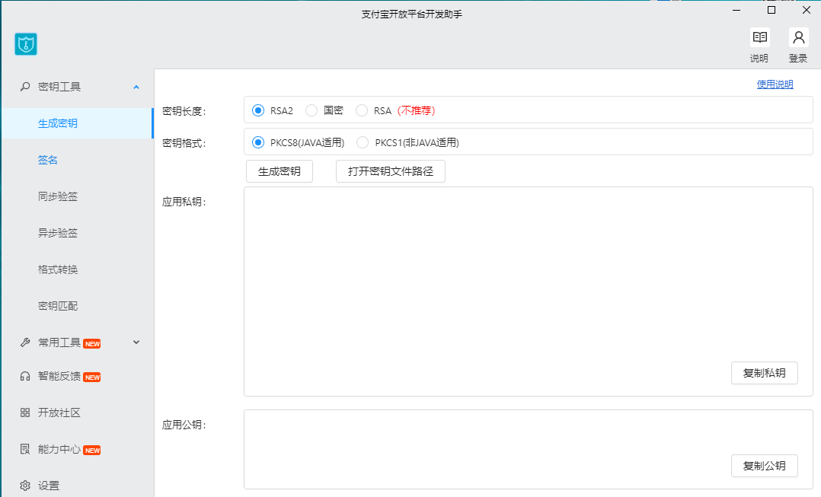
Task: Minimize the window
Action: (736, 10)
